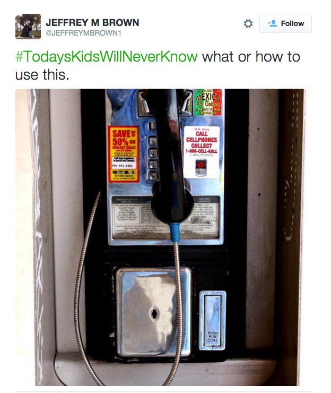The image size is (331, 393).
Task: Open the #TodaysKidsWillNeverKnow hashtag
Action: [107, 57]
